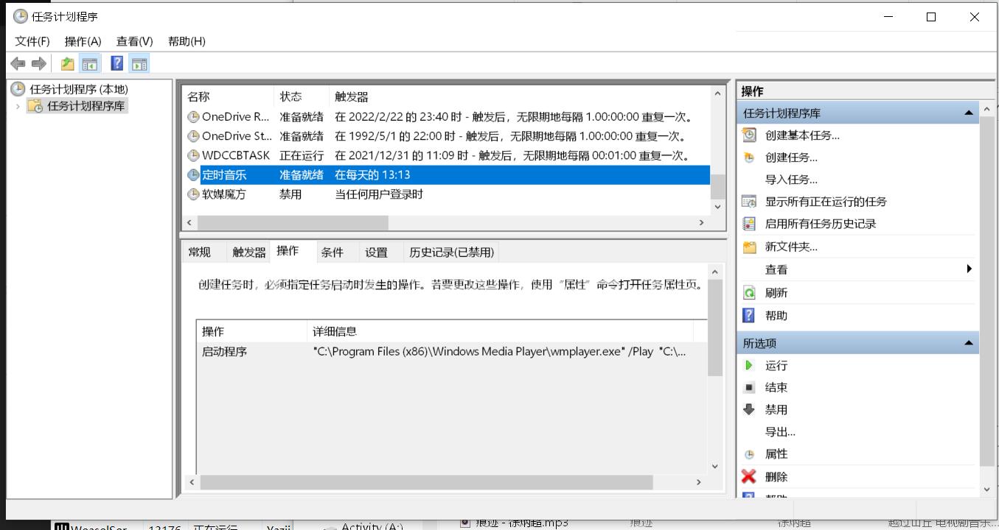Collapse the 所选项 actions section
Viewport: 999px width, 530px height.
(968, 343)
